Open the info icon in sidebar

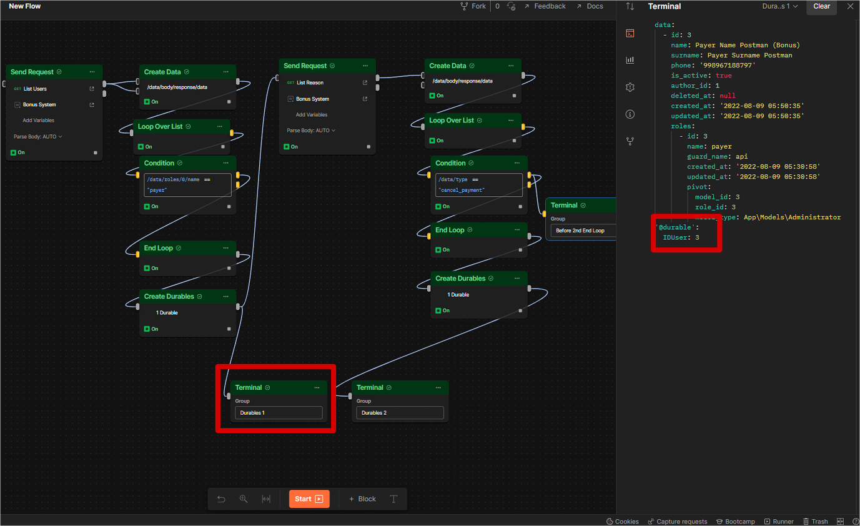point(630,114)
